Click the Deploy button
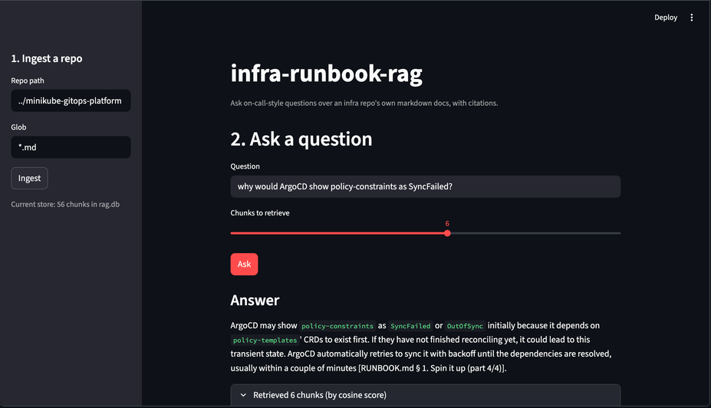 [x=666, y=17]
